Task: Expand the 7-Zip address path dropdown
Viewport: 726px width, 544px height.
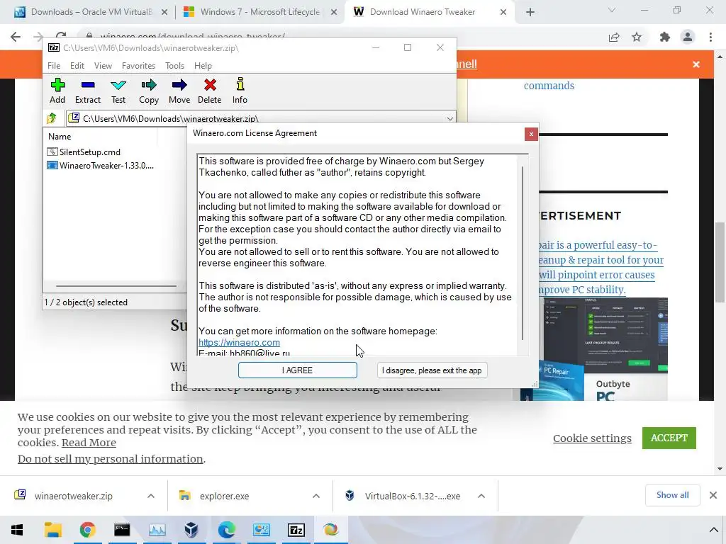Action: [x=449, y=118]
